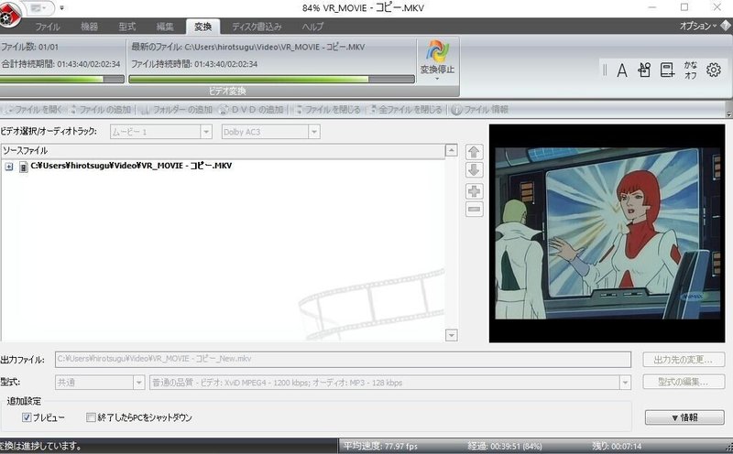Click the IME letter A input mode icon
This screenshot has height=454, width=733.
click(622, 70)
